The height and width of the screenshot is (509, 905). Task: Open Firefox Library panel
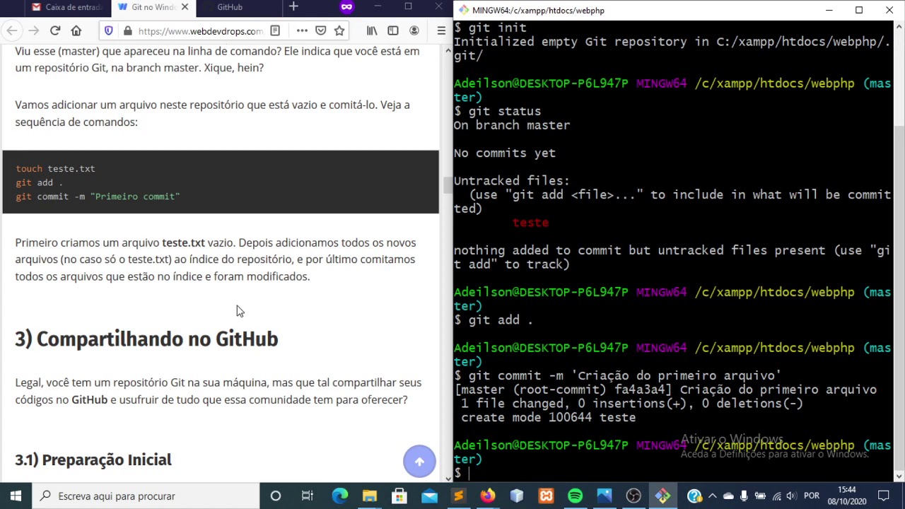[372, 30]
